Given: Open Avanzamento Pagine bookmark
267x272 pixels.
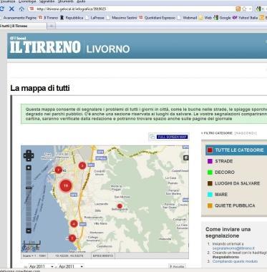Looking at the screenshot, I should [x=18, y=18].
